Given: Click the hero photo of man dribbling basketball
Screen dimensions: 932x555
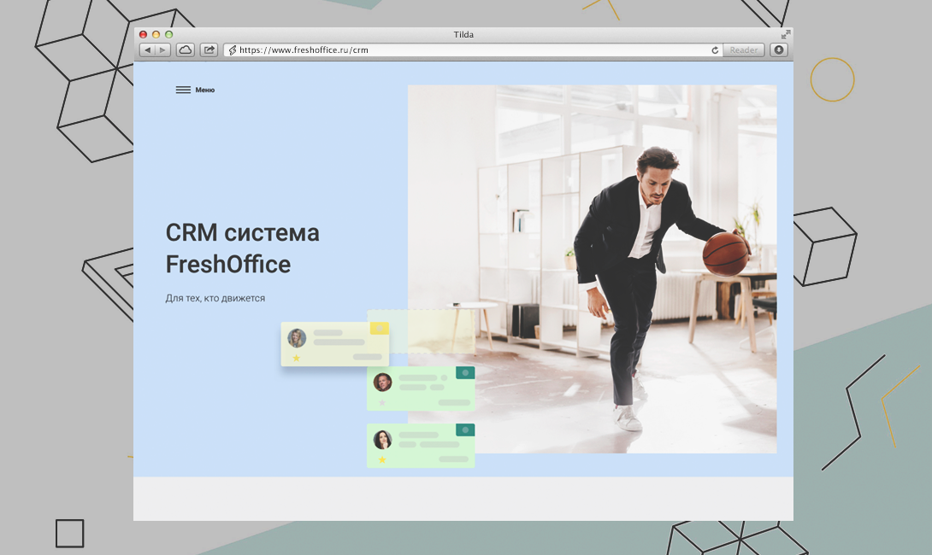Looking at the screenshot, I should point(592,269).
